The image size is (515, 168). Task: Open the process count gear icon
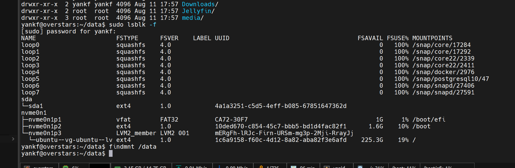point(261,167)
